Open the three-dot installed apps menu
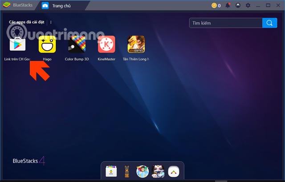The width and height of the screenshot is (285, 182). point(51,22)
